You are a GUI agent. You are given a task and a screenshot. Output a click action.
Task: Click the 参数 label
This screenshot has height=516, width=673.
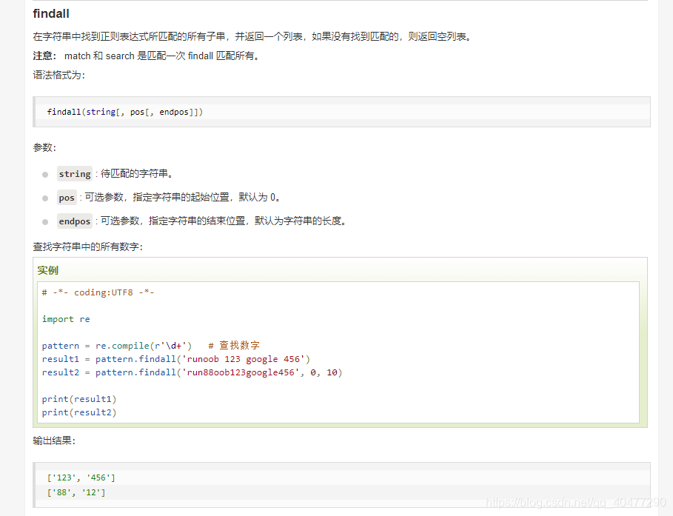44,147
